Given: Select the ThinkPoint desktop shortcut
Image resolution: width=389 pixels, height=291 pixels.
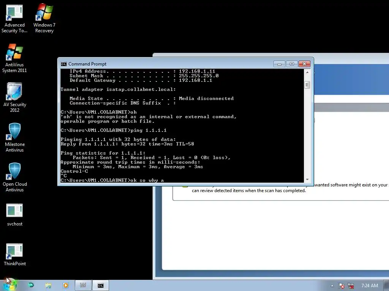Looking at the screenshot, I should (x=15, y=255).
